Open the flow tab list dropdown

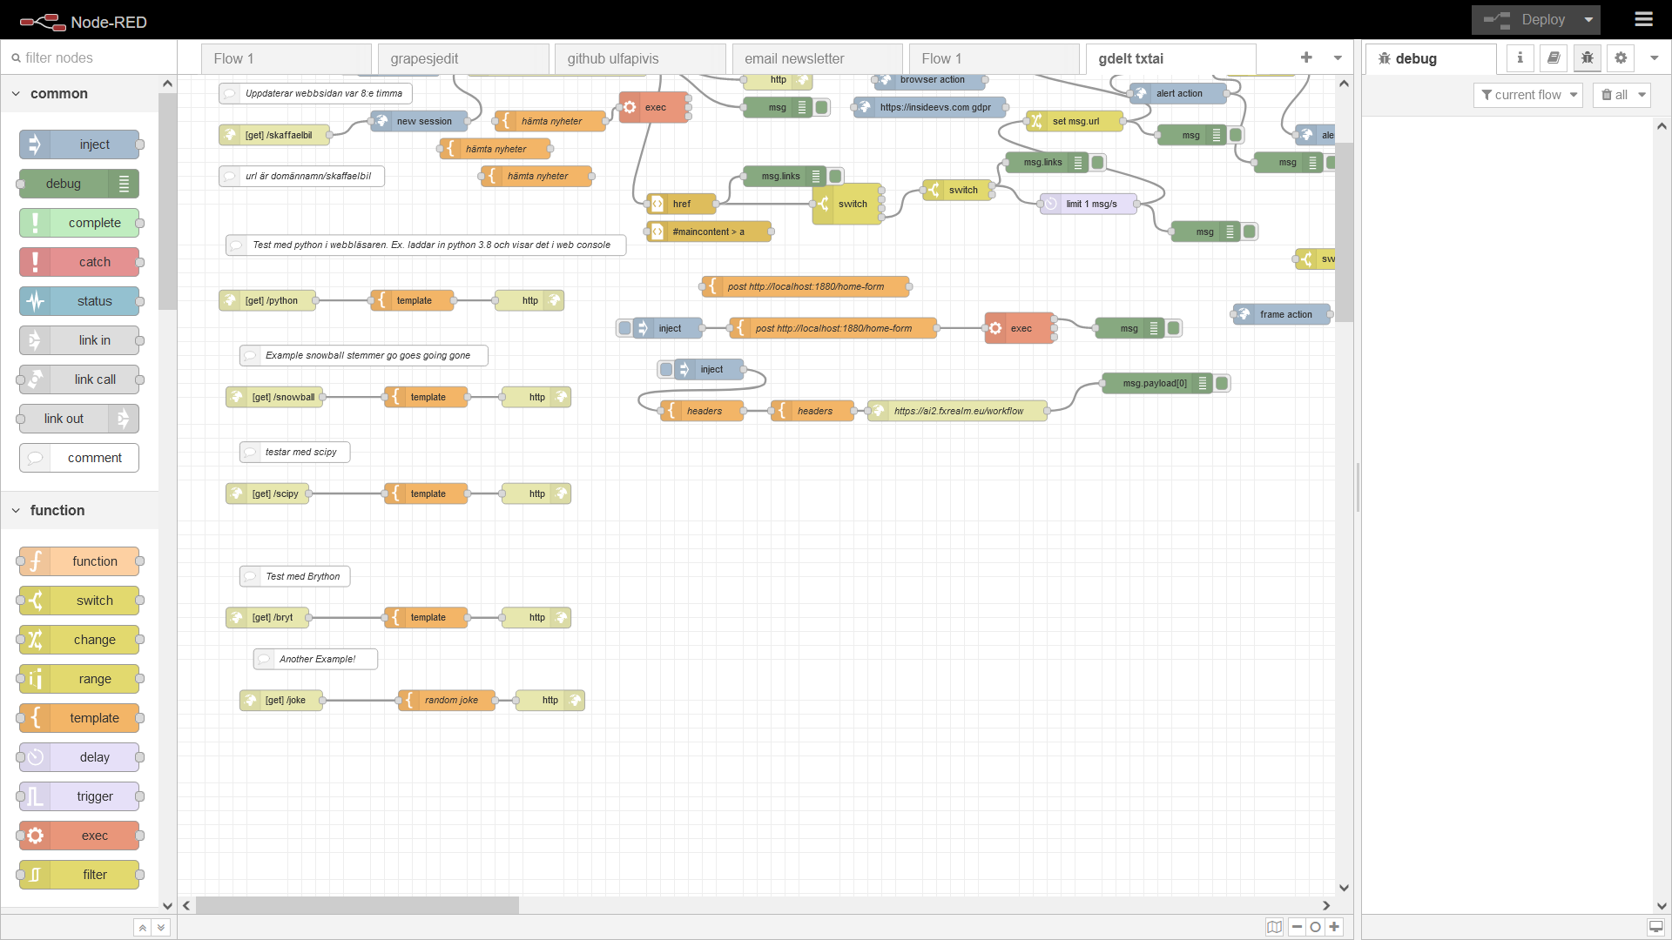click(x=1338, y=57)
